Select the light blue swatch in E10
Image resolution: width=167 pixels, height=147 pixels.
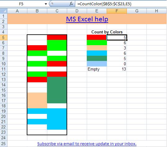click(97, 64)
